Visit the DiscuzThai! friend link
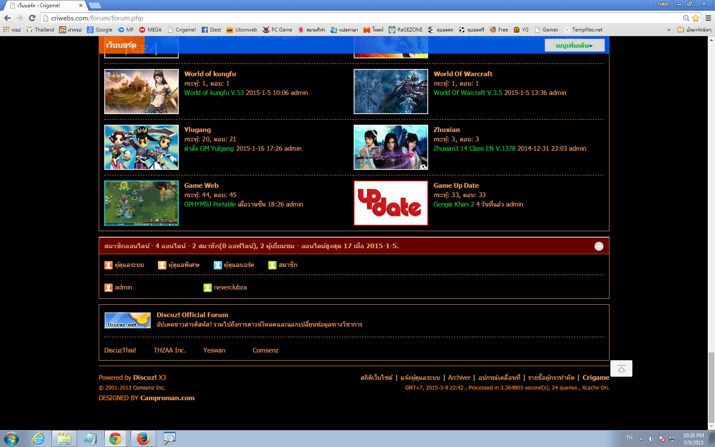 tap(120, 350)
